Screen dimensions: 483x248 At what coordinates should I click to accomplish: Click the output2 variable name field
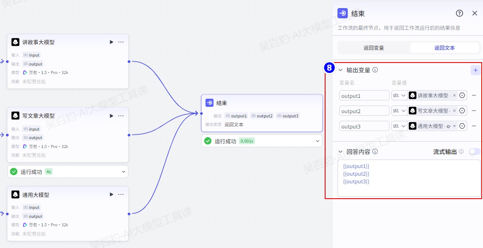364,111
